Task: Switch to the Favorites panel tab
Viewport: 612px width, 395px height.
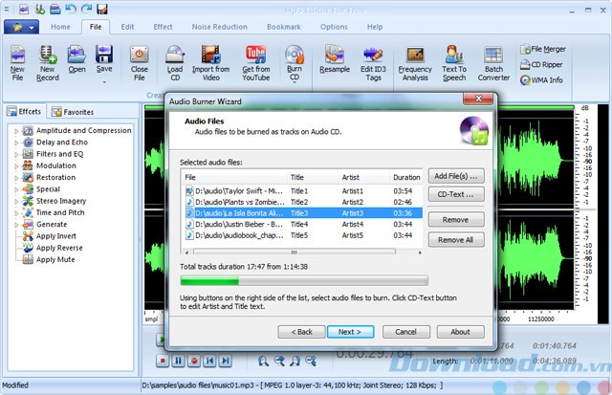Action: point(73,112)
